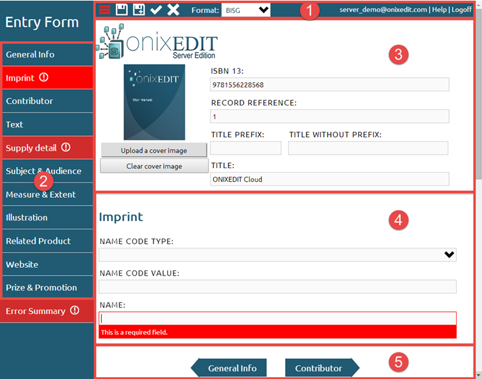The image size is (482, 379).
Task: Open the Prize & Promotion tab
Action: [48, 288]
